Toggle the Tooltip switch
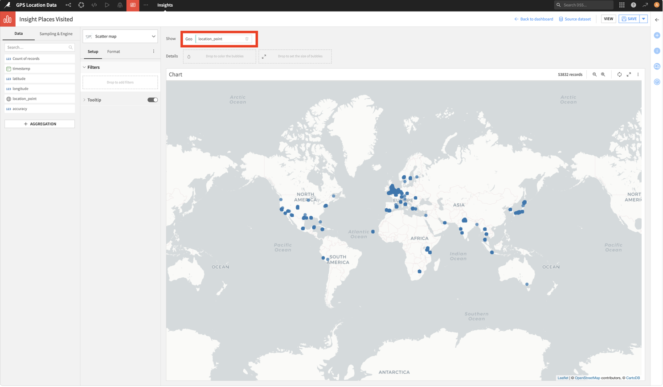 (152, 100)
